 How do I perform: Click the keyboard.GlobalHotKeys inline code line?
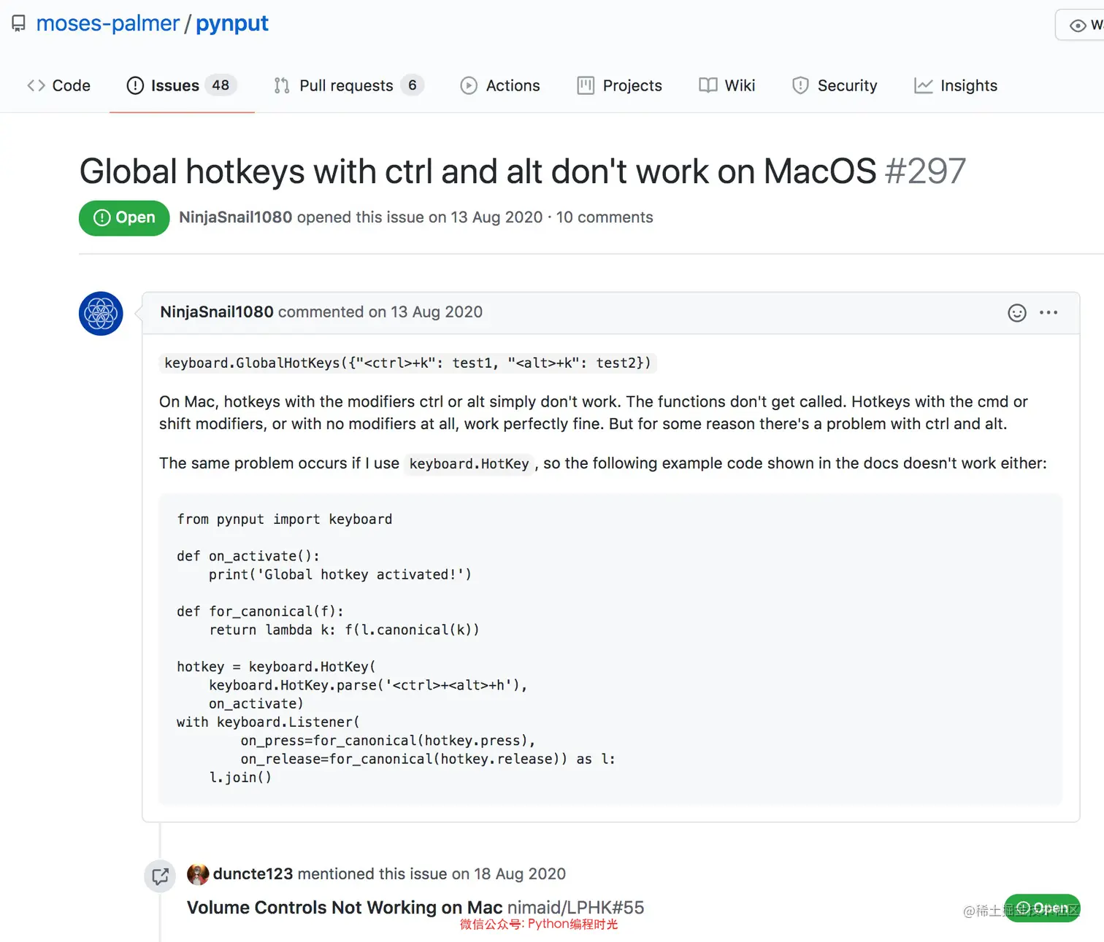tap(407, 363)
